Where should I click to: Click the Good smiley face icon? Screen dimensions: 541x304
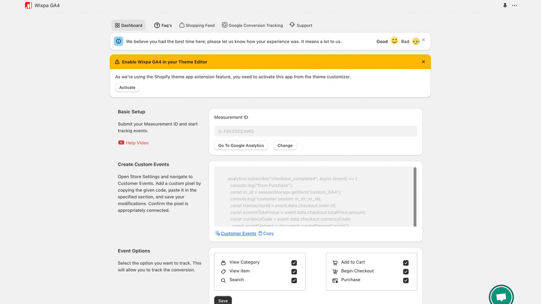(x=394, y=41)
